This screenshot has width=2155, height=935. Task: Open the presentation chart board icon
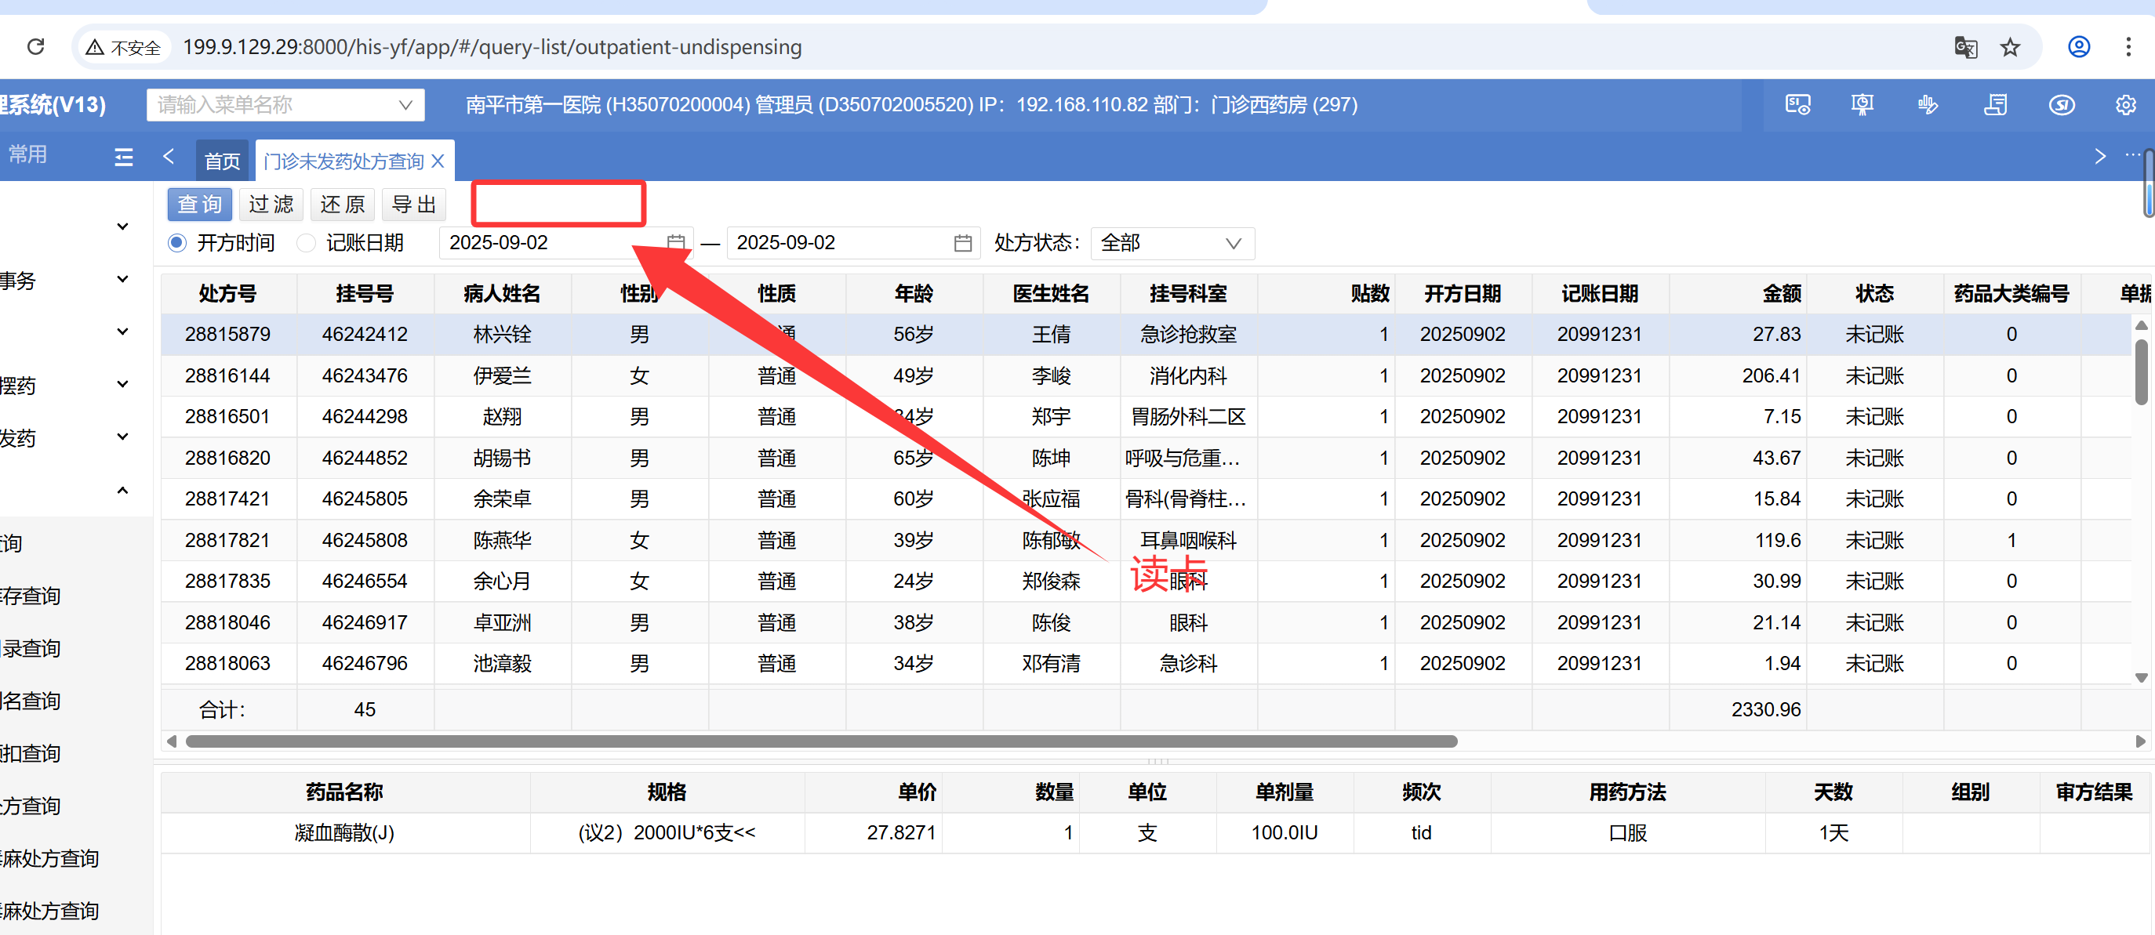point(1862,104)
